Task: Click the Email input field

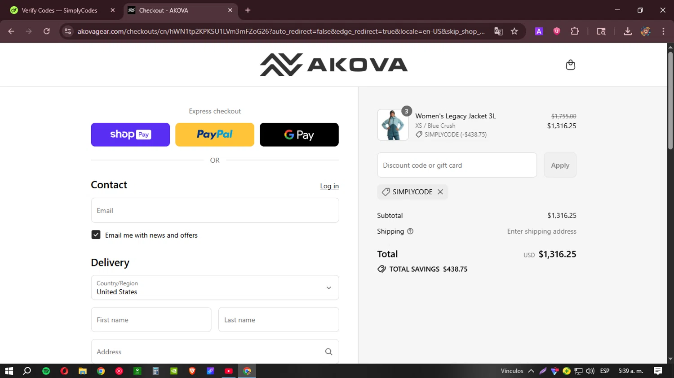Action: (215, 210)
